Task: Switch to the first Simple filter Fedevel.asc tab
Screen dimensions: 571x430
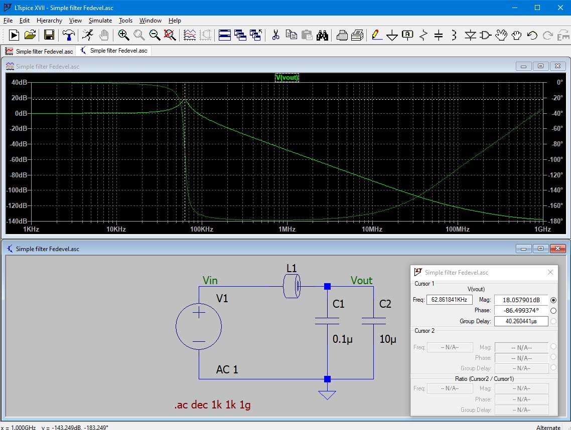Action: click(x=39, y=51)
